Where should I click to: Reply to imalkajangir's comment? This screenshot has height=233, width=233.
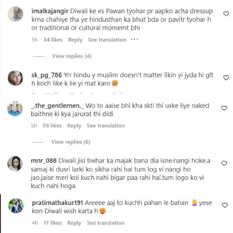point(75,40)
